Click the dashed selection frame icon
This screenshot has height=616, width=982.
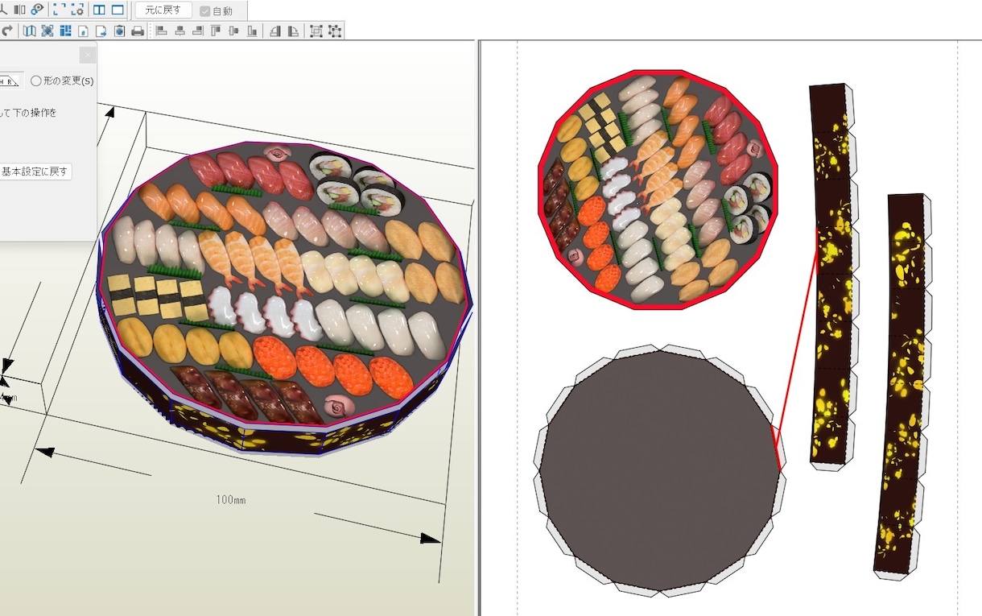60,10
